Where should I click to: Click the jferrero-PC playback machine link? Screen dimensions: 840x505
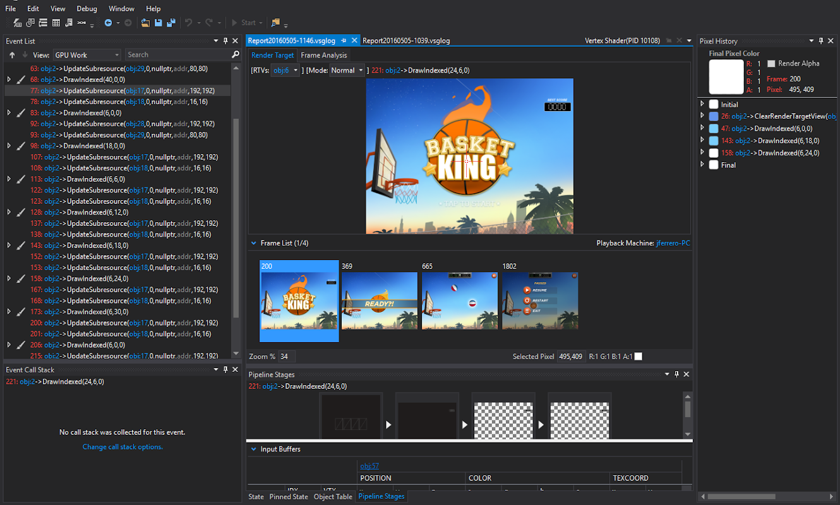(x=673, y=243)
